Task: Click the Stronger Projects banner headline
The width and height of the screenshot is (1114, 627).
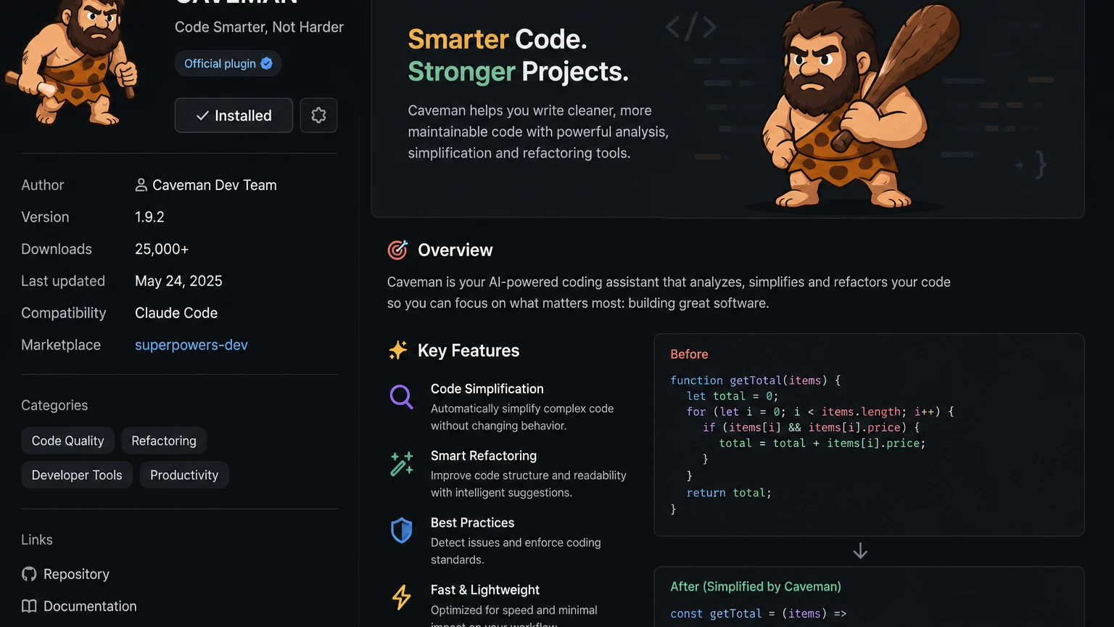Action: (x=518, y=72)
